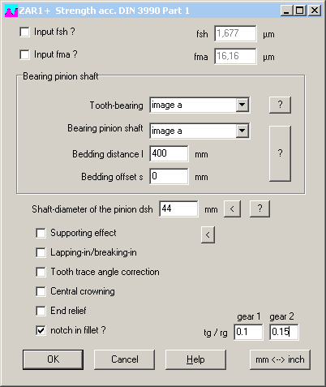Click the OK button
The width and height of the screenshot is (326, 387).
53,359
